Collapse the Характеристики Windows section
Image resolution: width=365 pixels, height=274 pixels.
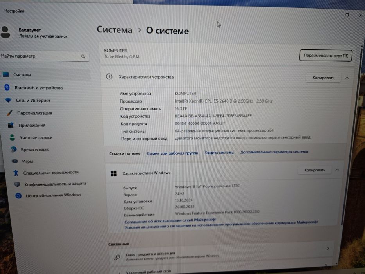coord(337,170)
